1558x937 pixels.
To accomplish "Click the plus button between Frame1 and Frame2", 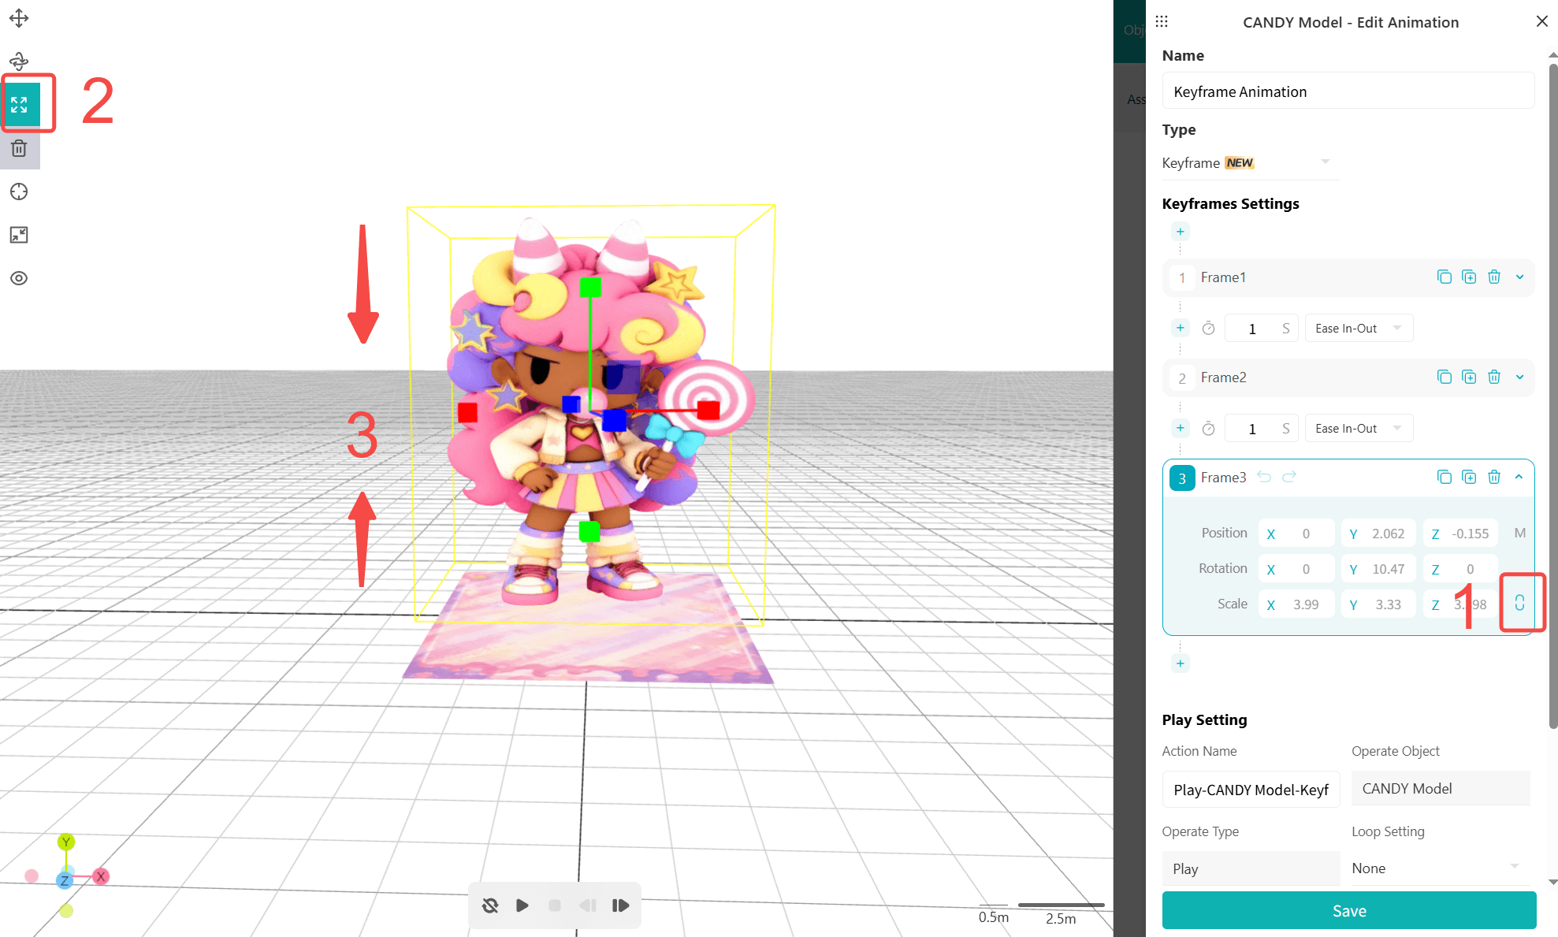I will pos(1180,328).
